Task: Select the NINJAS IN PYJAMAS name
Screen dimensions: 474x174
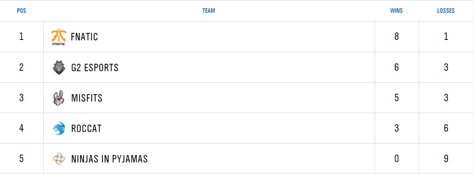Action: point(109,159)
